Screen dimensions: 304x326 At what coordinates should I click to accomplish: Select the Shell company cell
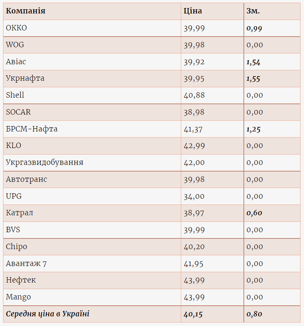(x=15, y=95)
